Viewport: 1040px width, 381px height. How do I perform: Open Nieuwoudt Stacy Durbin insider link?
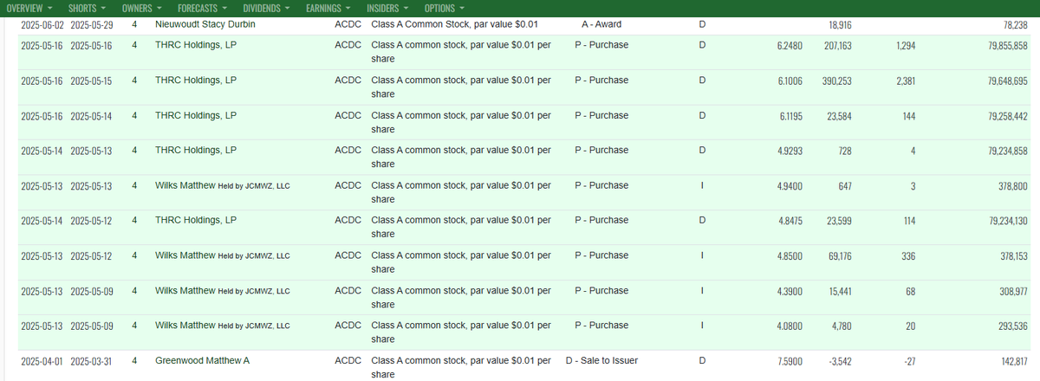[205, 24]
